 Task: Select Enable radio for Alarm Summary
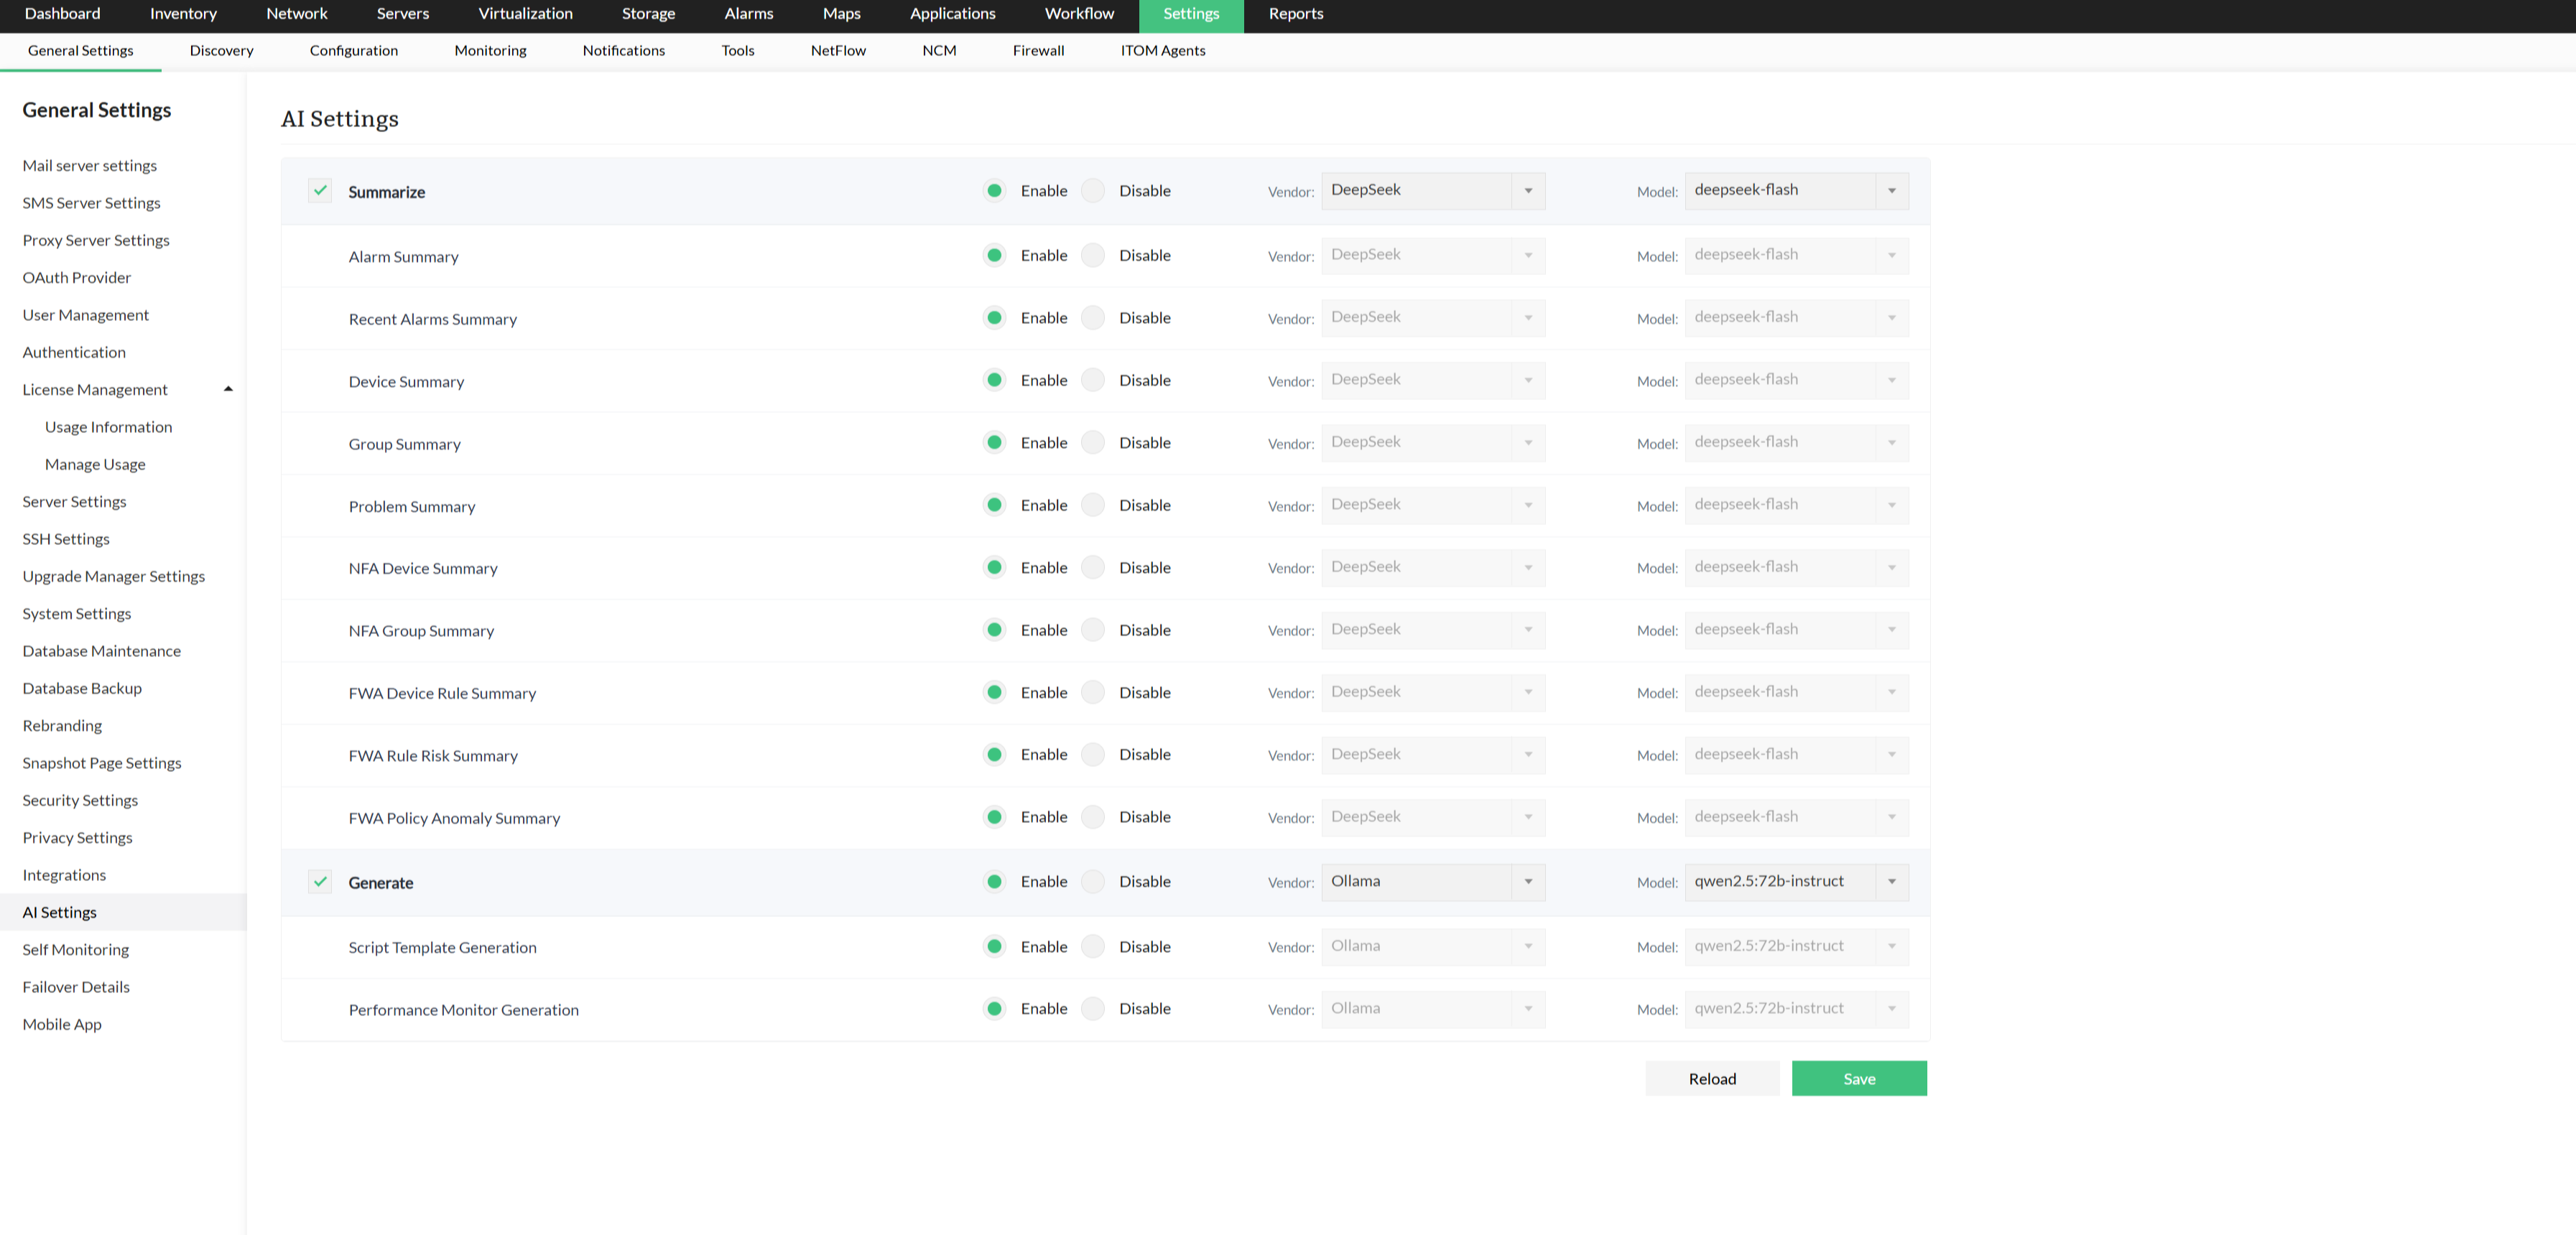click(x=994, y=256)
